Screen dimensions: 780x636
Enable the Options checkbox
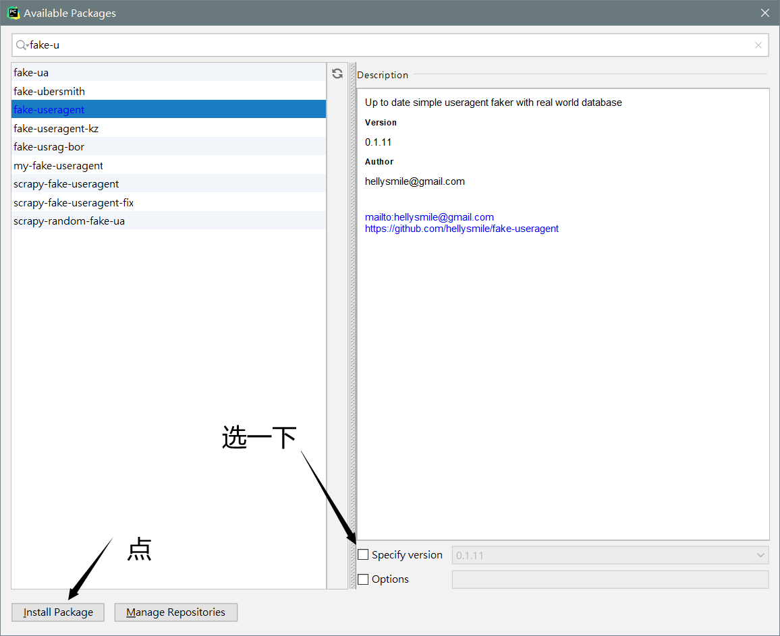(x=363, y=579)
